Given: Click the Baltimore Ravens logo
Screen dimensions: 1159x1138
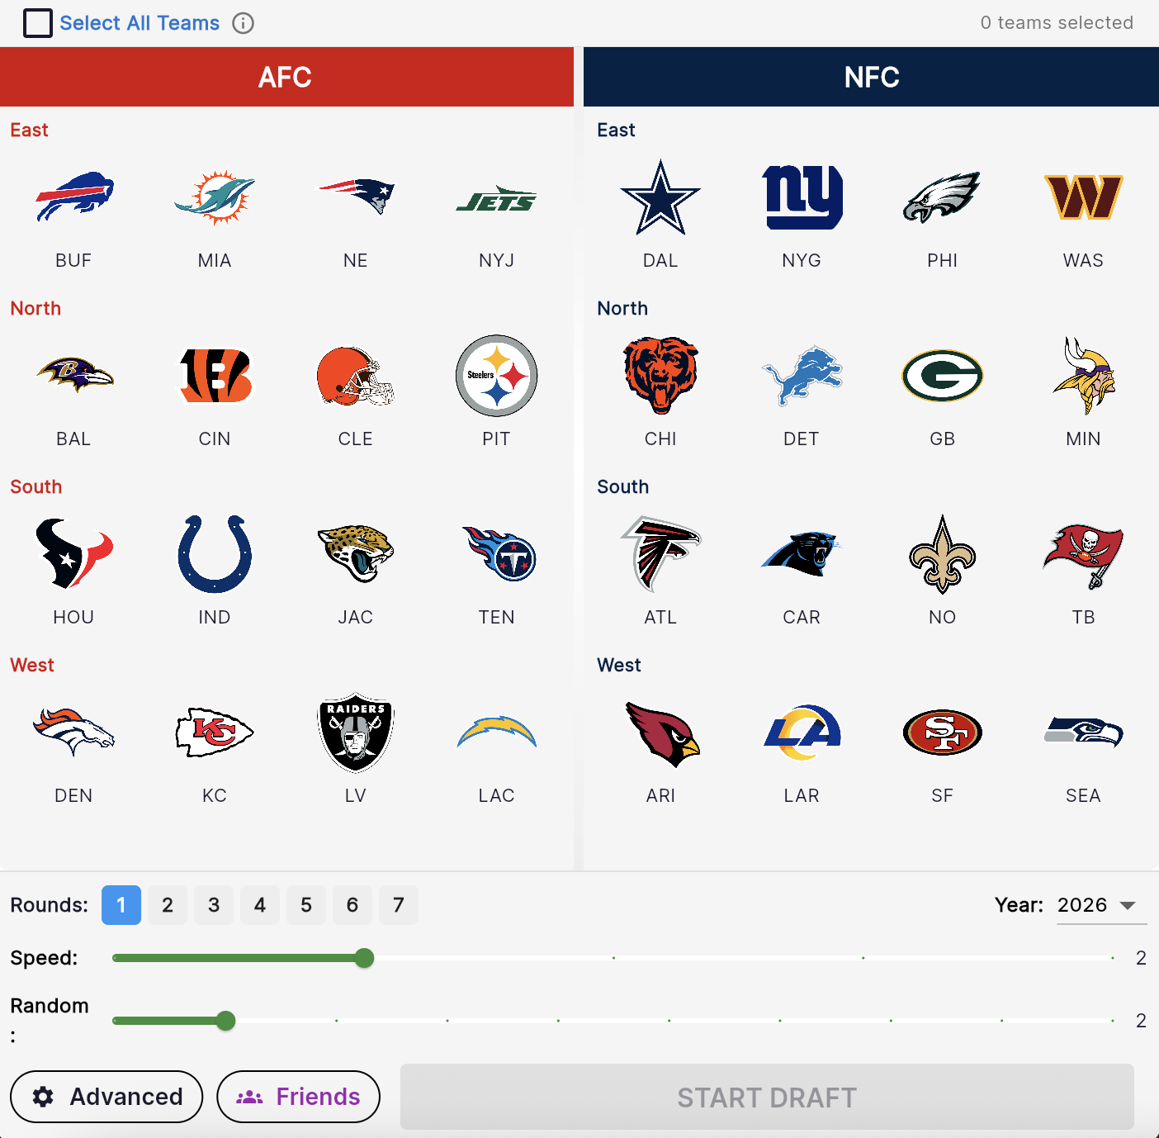Looking at the screenshot, I should (73, 376).
